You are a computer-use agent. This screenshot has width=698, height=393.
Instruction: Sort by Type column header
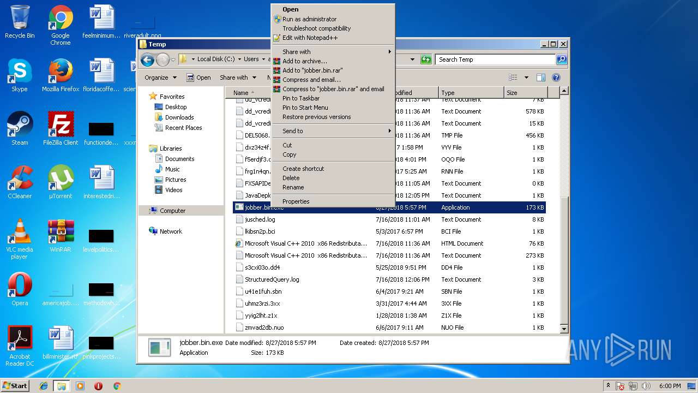471,93
